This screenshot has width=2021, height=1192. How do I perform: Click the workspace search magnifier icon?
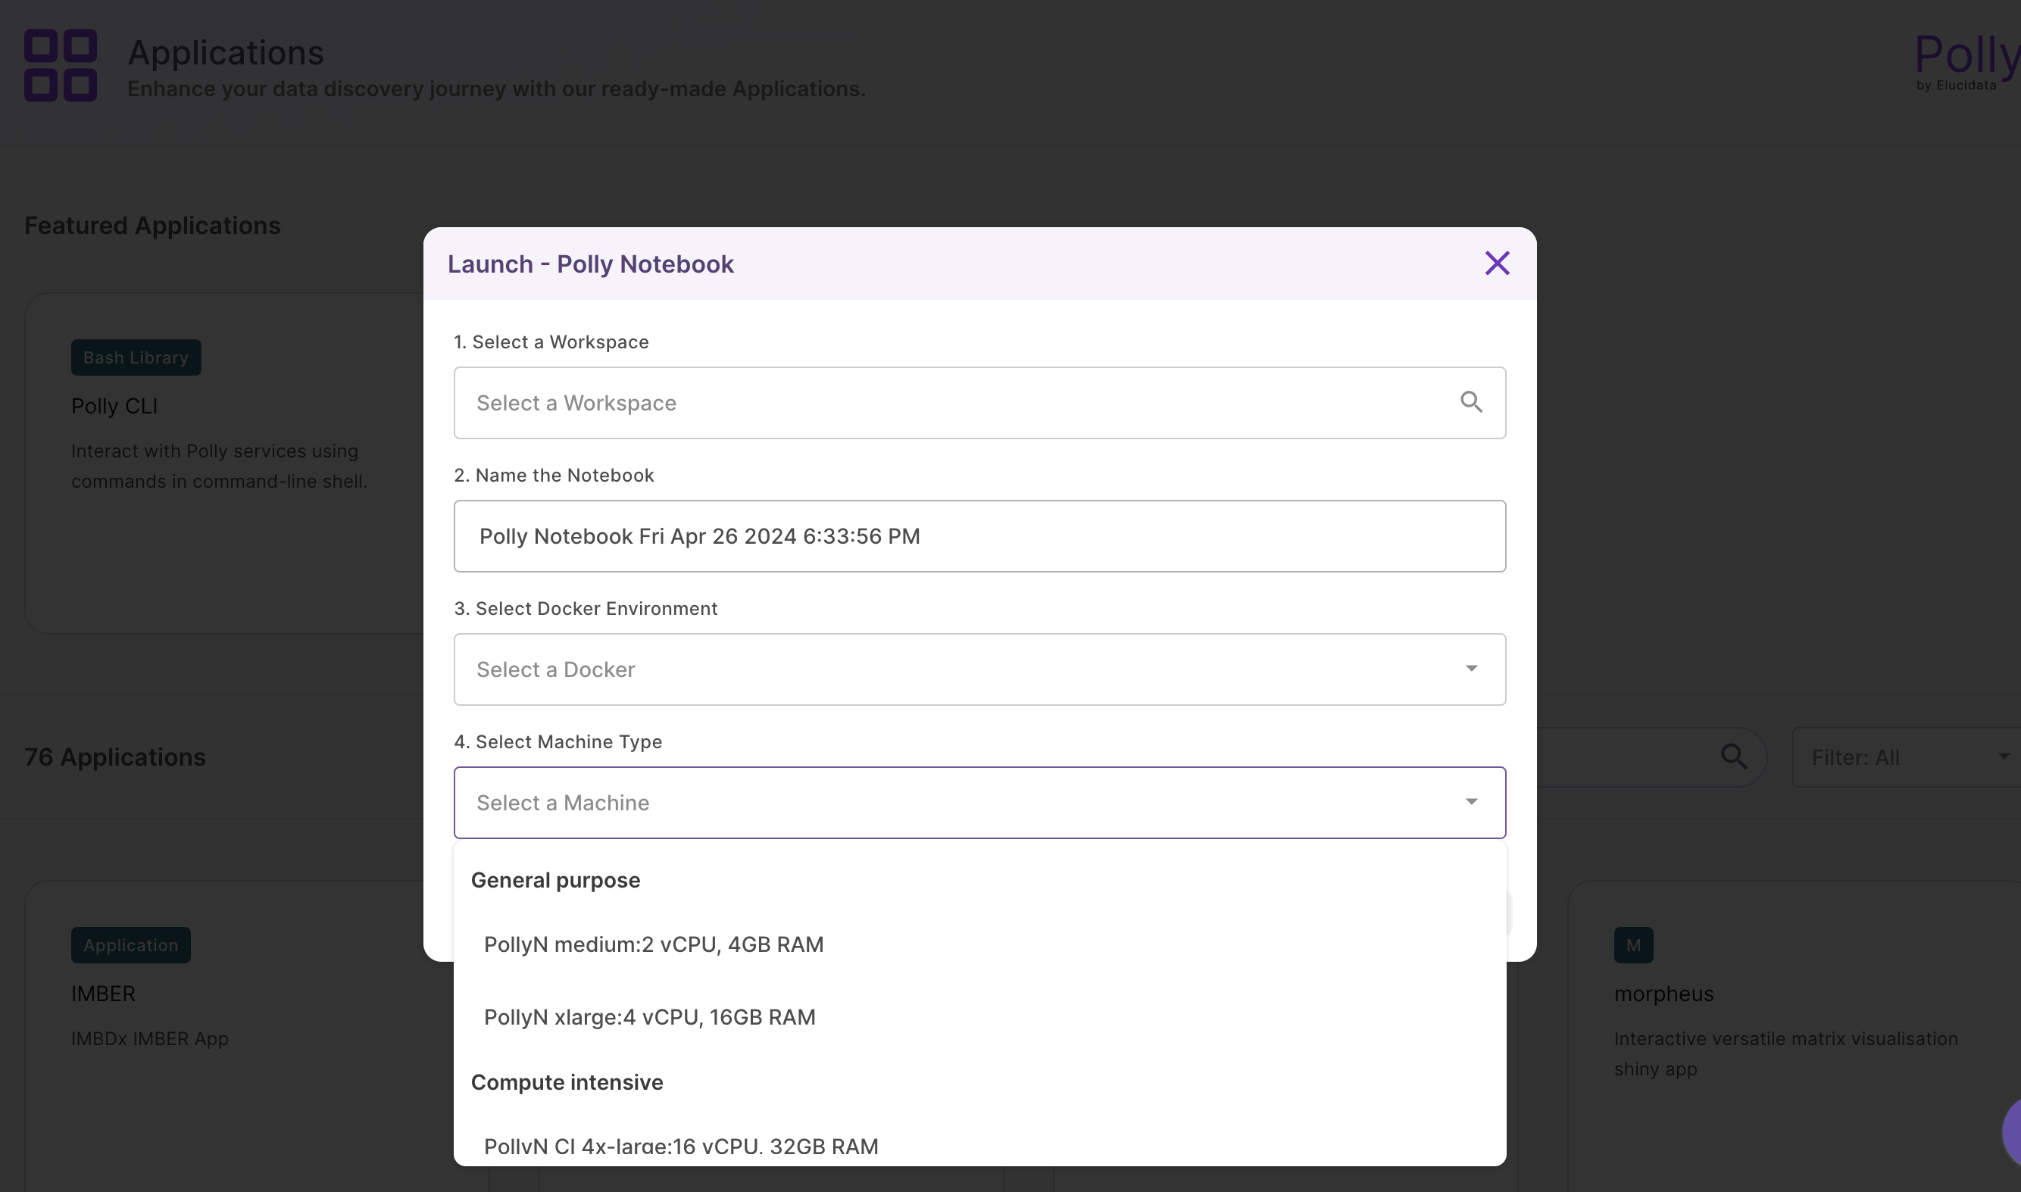click(1471, 402)
